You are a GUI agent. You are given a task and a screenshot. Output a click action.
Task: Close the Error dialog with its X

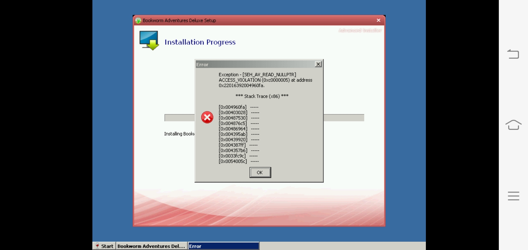pyautogui.click(x=318, y=64)
